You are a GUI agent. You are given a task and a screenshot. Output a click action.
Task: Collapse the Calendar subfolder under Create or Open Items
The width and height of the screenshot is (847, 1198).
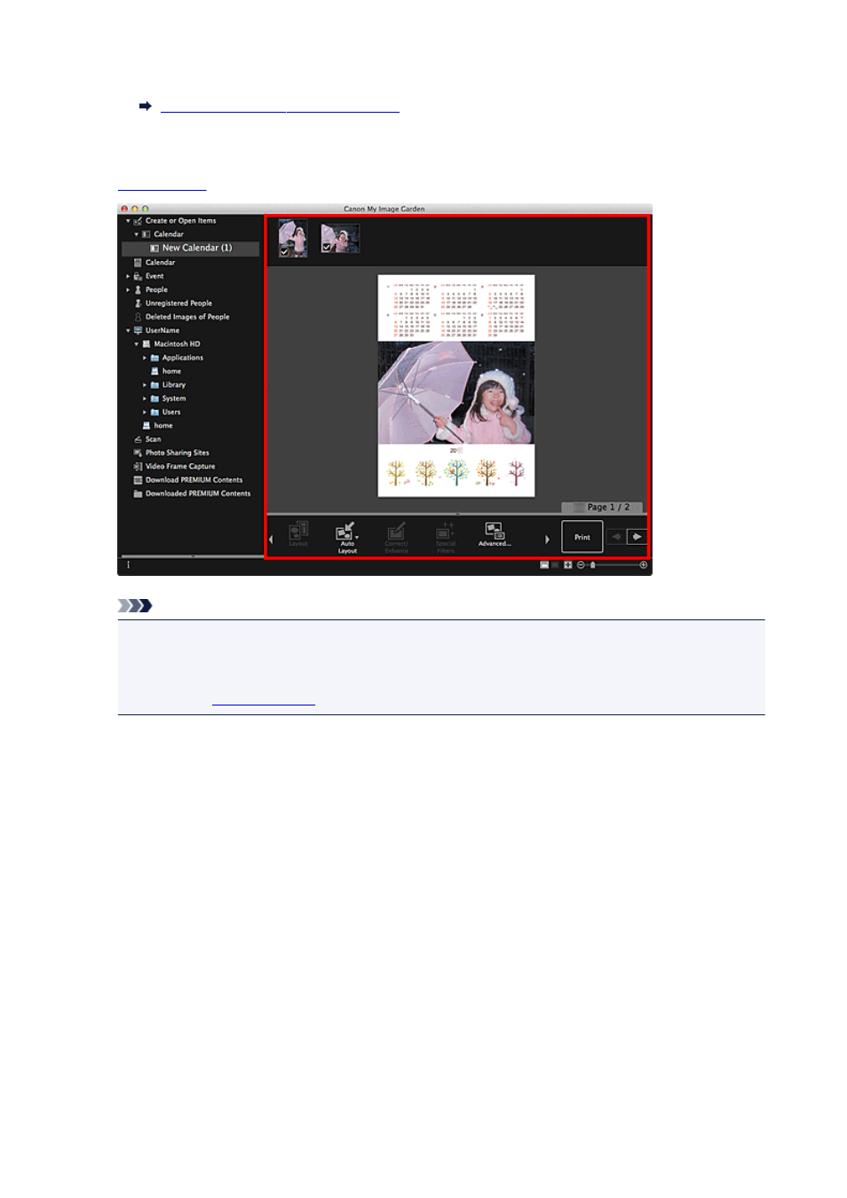137,234
